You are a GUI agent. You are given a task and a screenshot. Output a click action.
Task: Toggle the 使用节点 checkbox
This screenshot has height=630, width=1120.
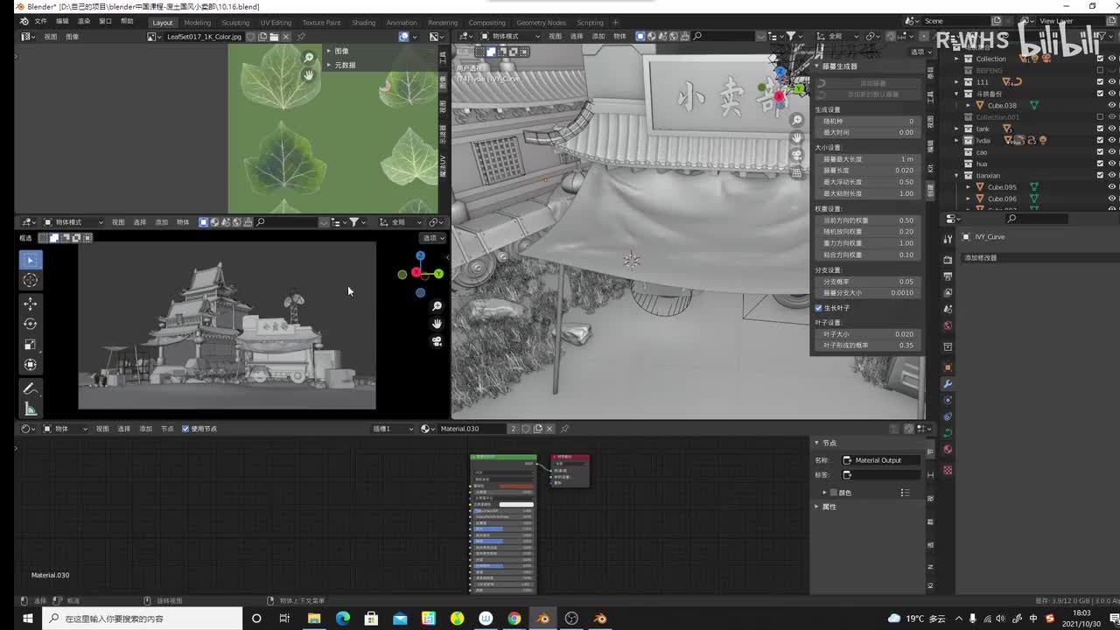pyautogui.click(x=185, y=429)
